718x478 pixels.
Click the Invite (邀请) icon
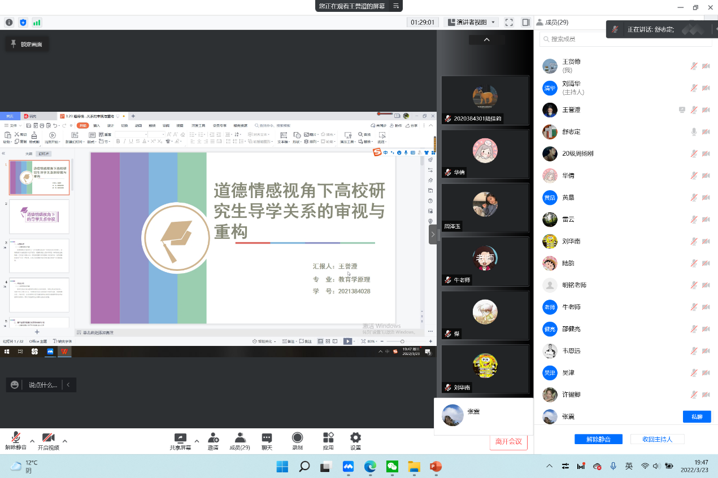click(213, 438)
